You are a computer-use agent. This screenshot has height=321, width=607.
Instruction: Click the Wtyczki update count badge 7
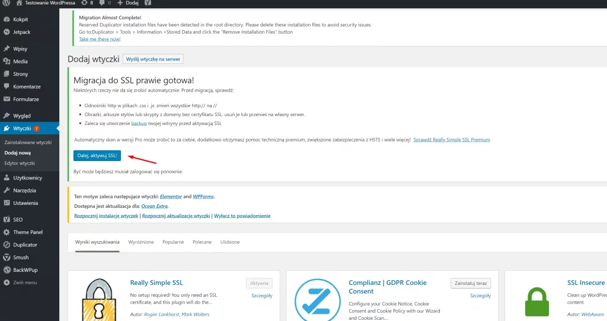click(36, 129)
